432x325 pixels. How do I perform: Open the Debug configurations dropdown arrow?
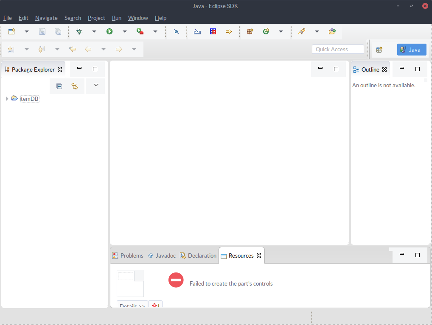click(x=94, y=32)
